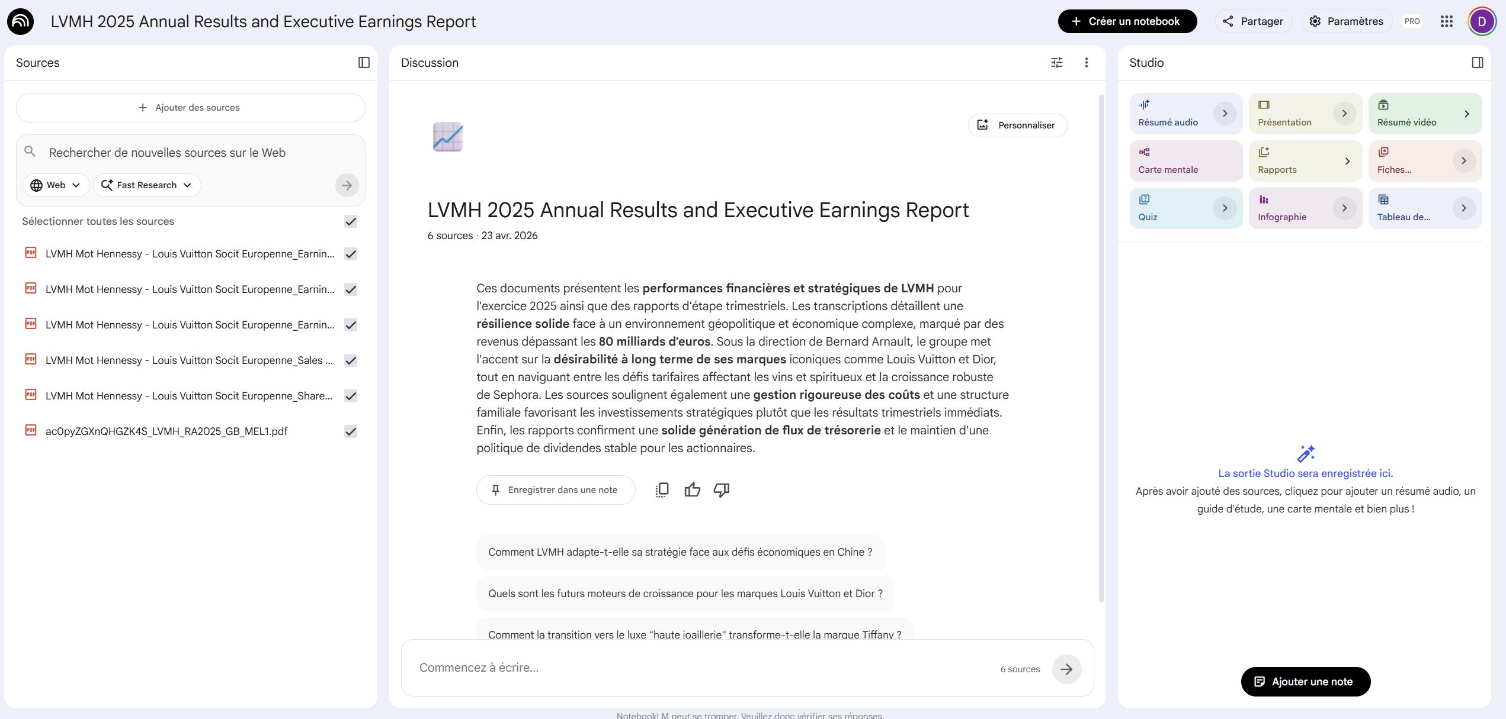Select the suggested question about Chine

point(680,552)
